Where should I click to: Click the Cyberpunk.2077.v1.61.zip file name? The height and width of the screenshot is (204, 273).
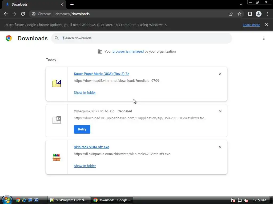click(94, 111)
